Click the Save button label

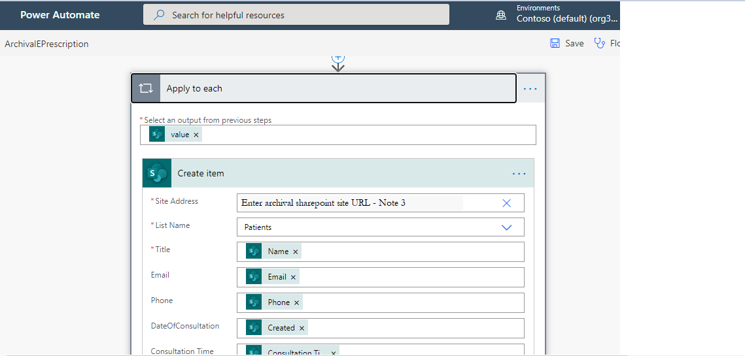[x=574, y=43]
